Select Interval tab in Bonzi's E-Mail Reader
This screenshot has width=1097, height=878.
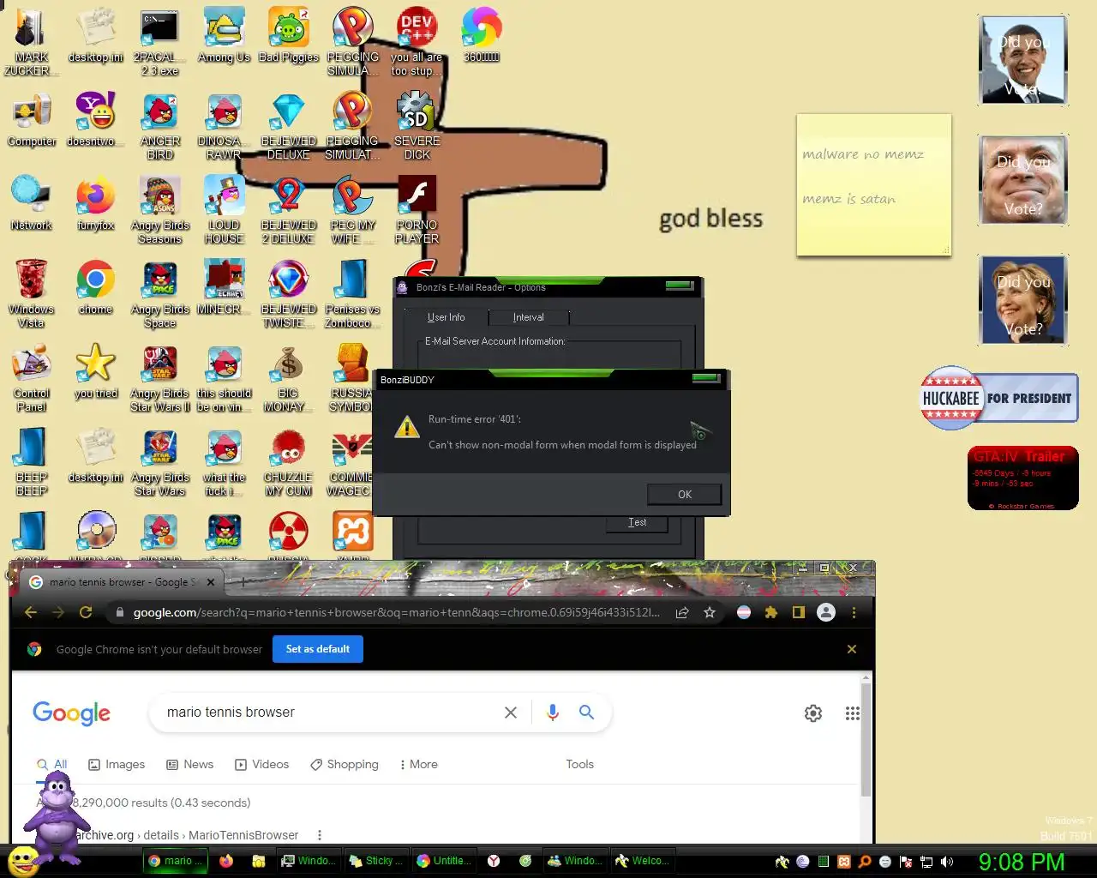[x=528, y=317]
